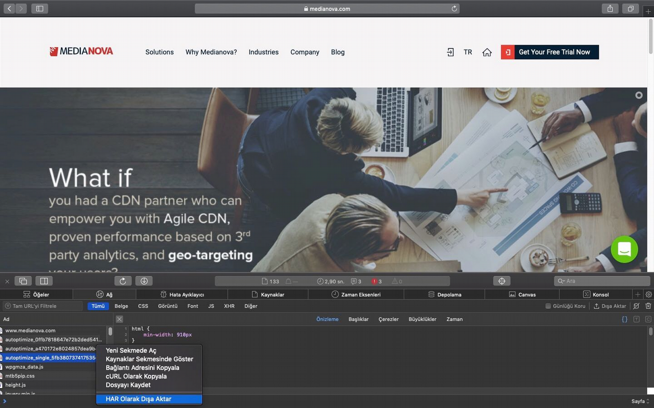Switch to the Öğeler tab
The image size is (654, 408).
pyautogui.click(x=36, y=295)
